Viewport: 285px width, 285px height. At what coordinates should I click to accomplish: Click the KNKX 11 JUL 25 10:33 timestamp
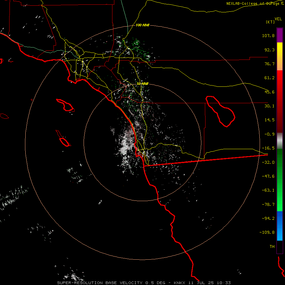[202, 283]
